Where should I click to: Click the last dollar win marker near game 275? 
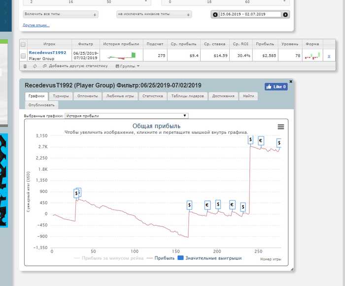(279, 143)
